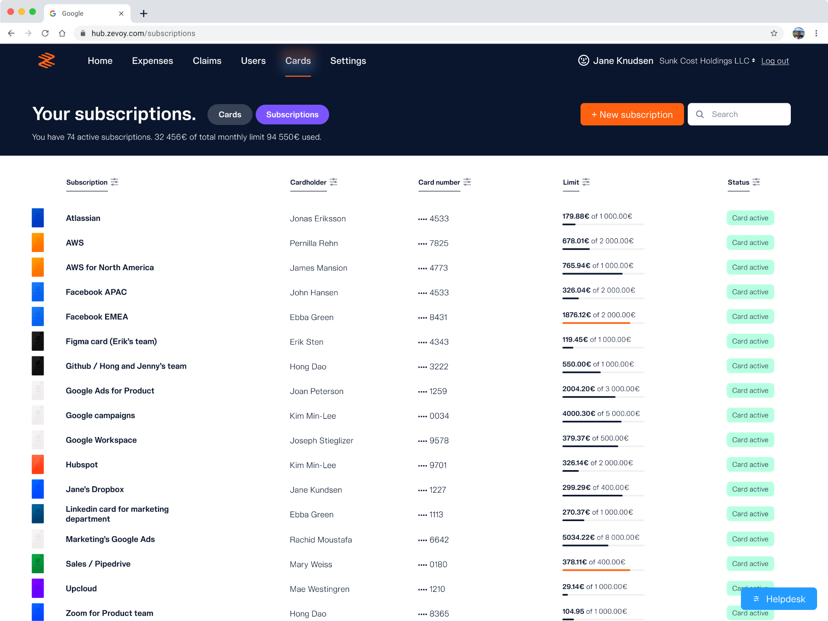Open the Limit column filter icon
828x621 pixels.
pos(586,182)
